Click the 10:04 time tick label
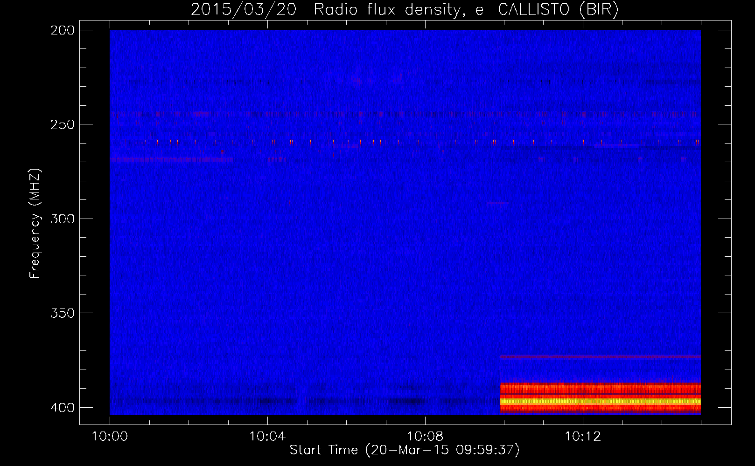Image resolution: width=755 pixels, height=466 pixels. [x=267, y=437]
